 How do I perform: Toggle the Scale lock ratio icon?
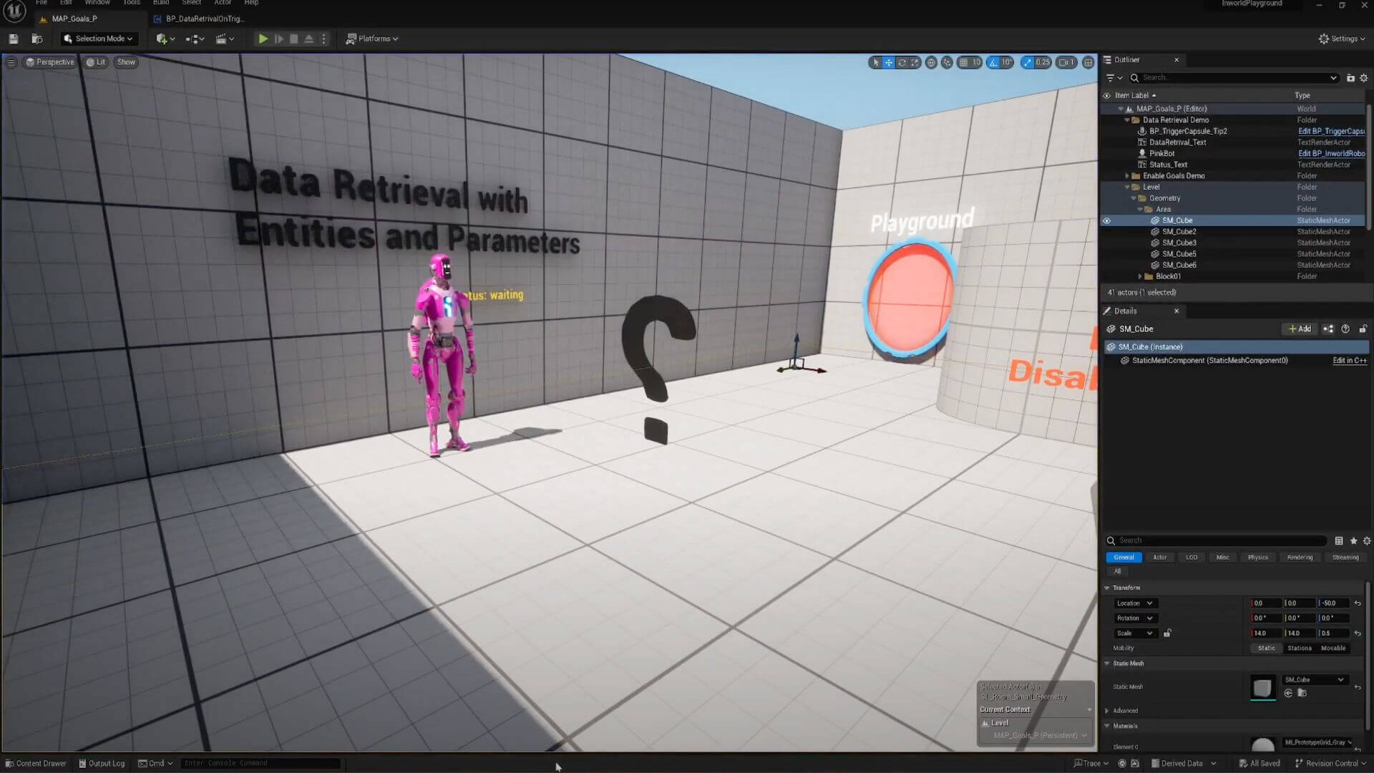[x=1167, y=633]
